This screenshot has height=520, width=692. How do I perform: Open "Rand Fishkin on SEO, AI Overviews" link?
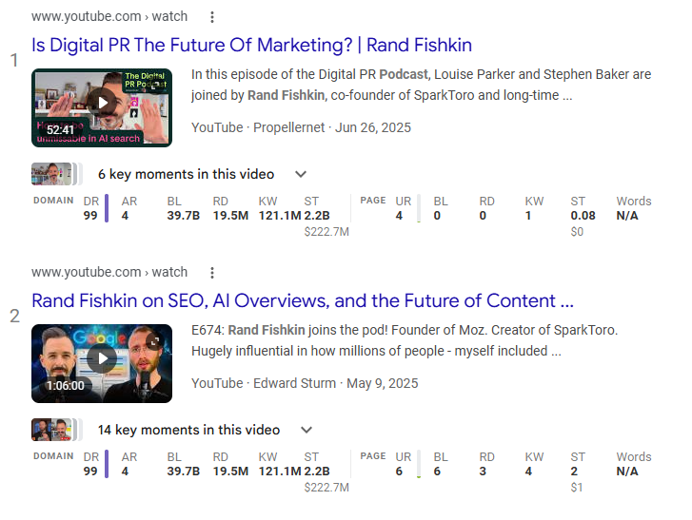[303, 300]
